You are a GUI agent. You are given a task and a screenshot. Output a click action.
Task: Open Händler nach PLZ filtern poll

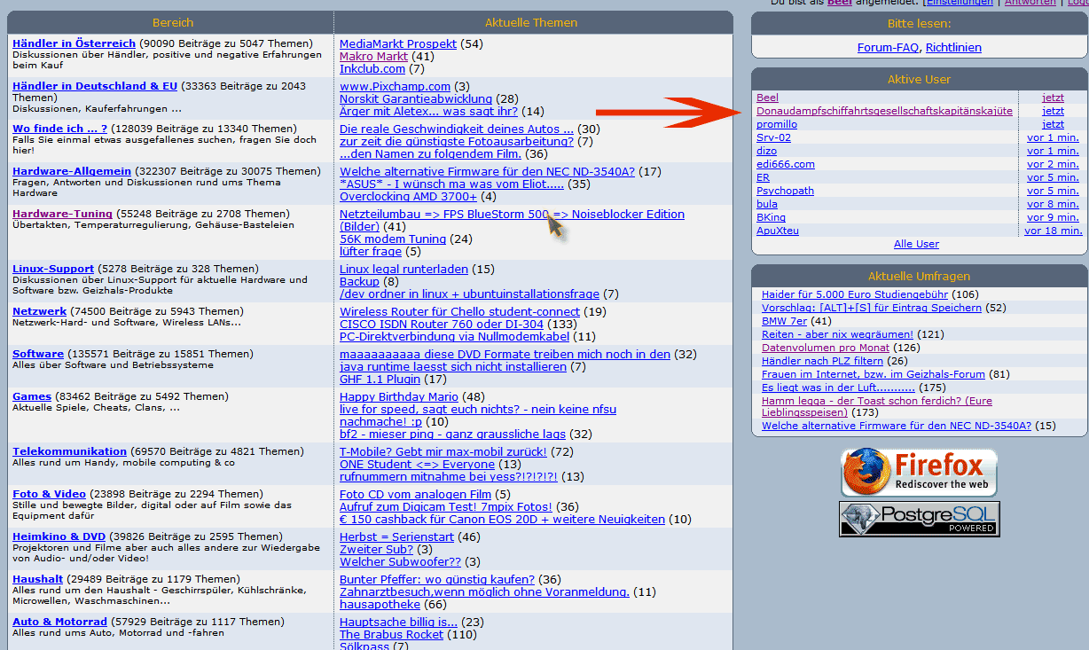coord(822,361)
